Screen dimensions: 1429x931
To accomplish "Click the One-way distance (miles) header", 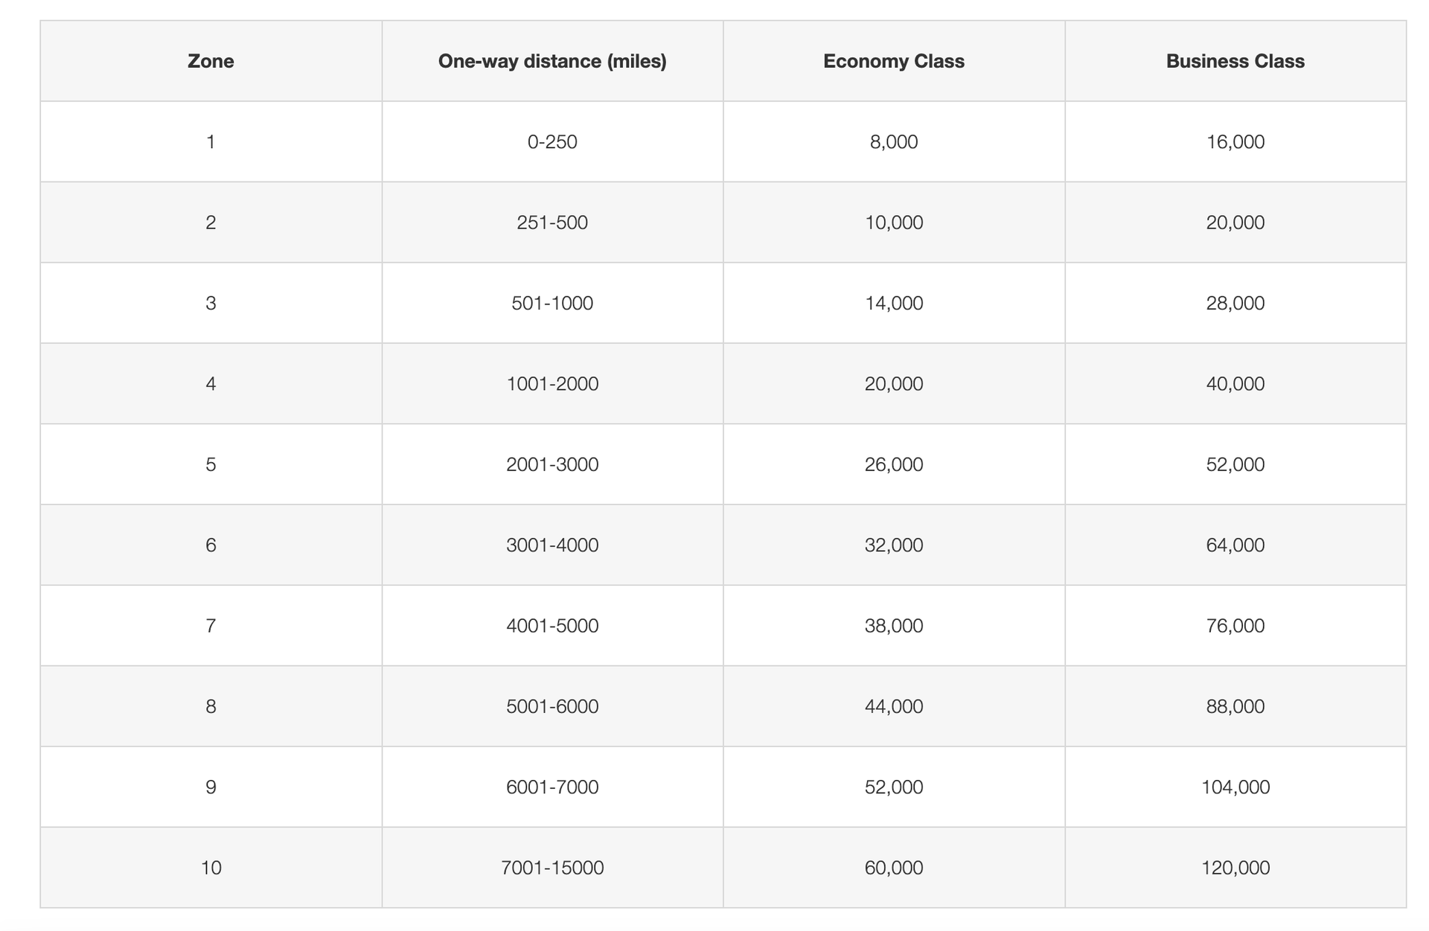I will pos(552,61).
